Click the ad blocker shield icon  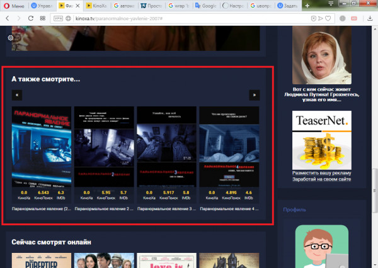[313, 18]
